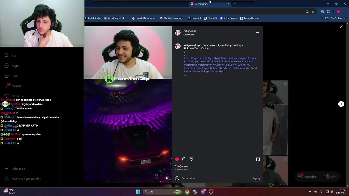The height and width of the screenshot is (196, 349).
Task: Share the post with the paper-plane icon
Action: click(192, 159)
